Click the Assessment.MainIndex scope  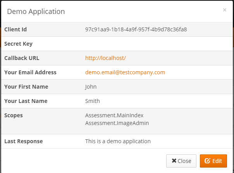pos(114,115)
